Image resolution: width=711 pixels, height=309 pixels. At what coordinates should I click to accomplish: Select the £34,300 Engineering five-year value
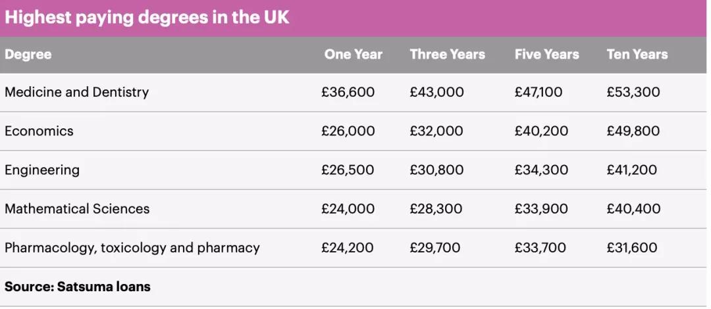click(x=540, y=170)
